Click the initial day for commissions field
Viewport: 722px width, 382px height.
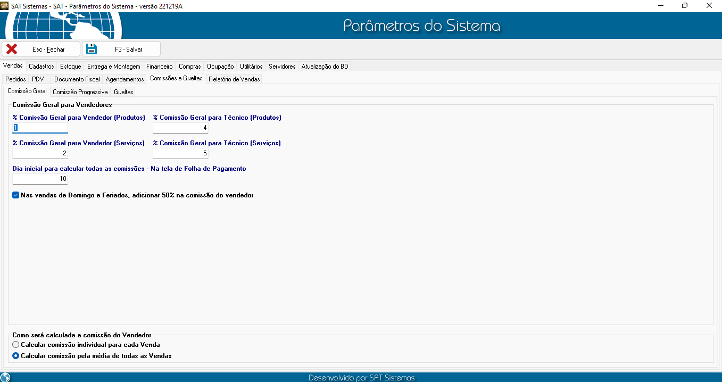40,179
